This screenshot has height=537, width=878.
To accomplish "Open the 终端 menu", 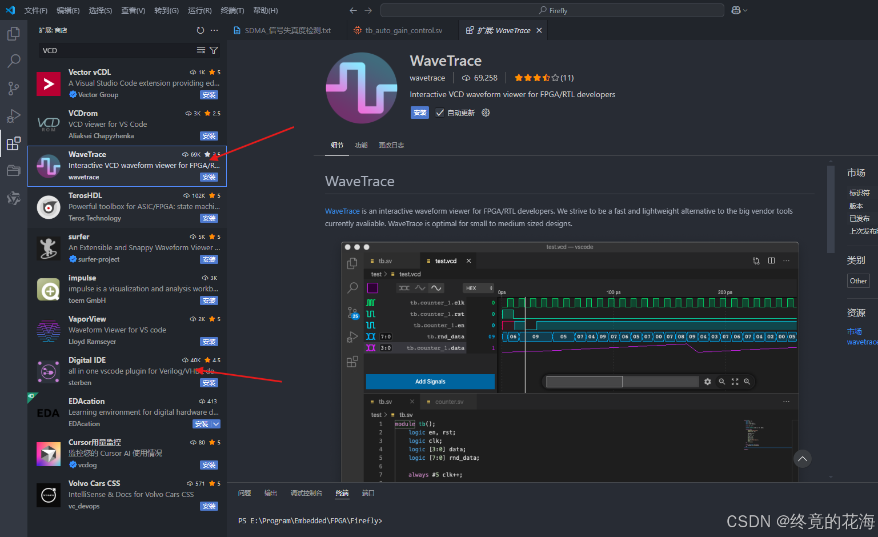I will [x=232, y=10].
